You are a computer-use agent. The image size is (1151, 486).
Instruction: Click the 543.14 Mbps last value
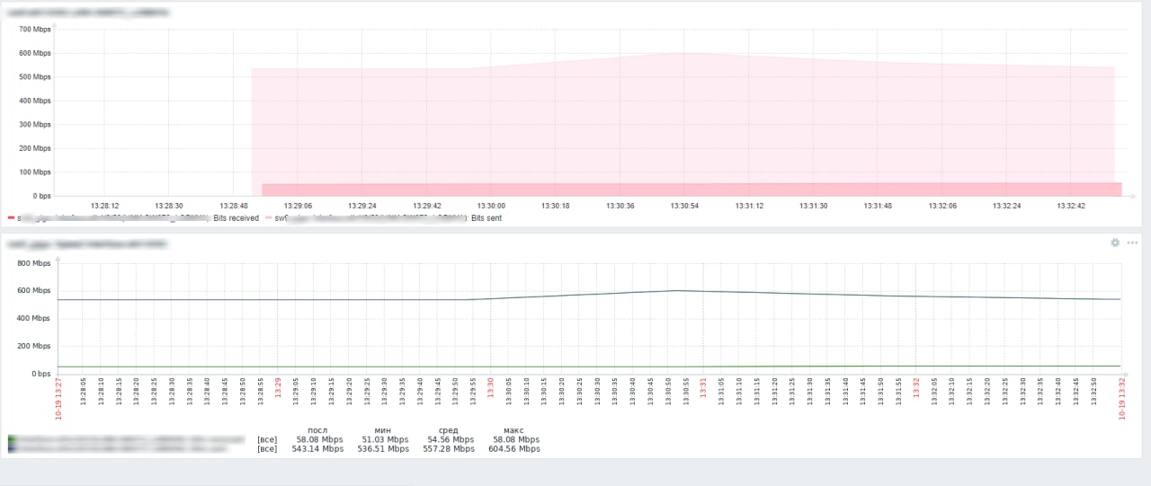[x=317, y=448]
